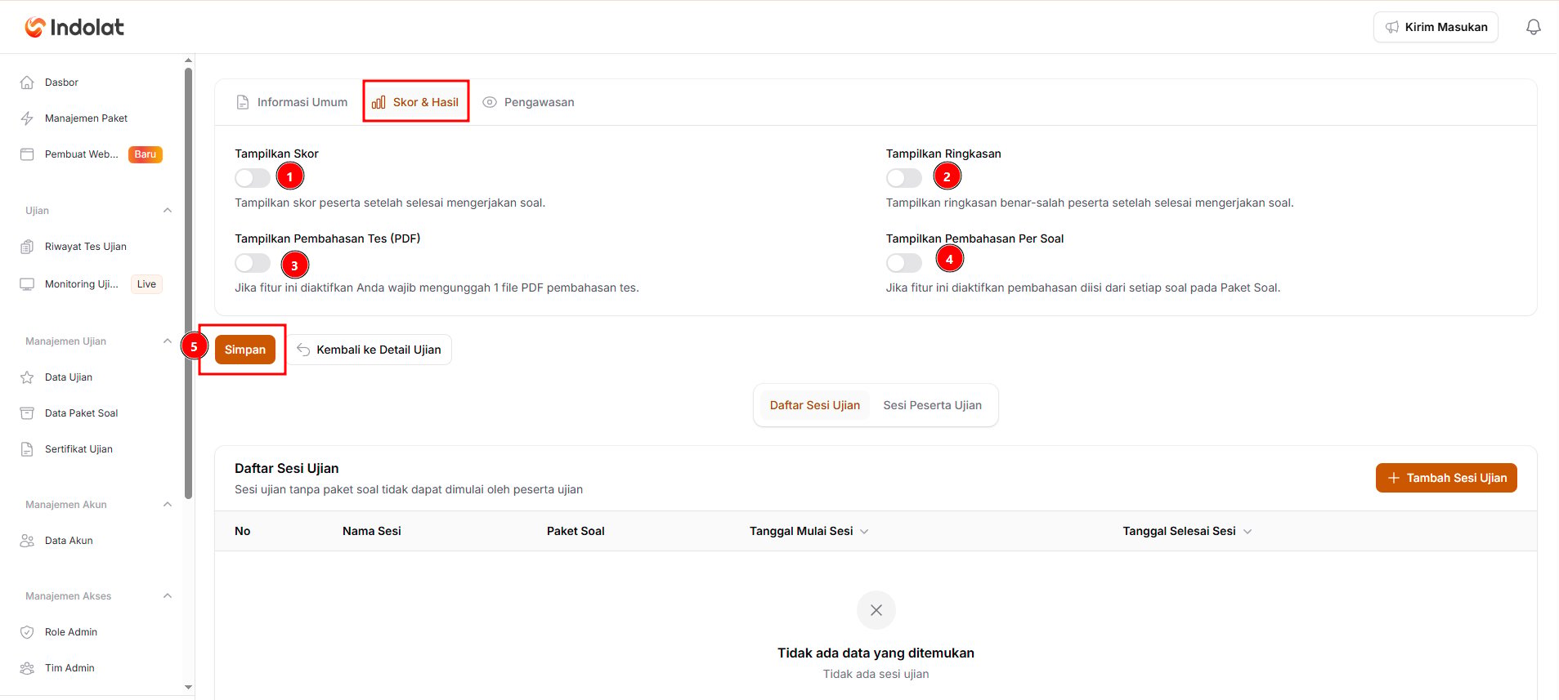Open the Tim Admin link
Screen dimensions: 1559x700
point(69,668)
